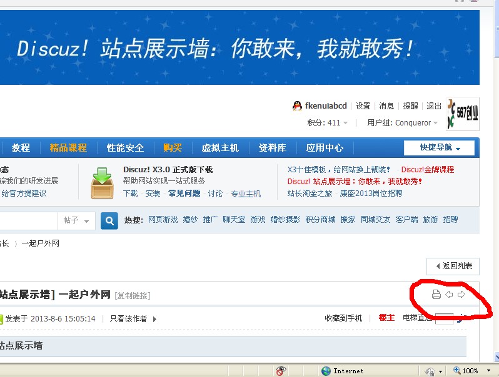Image resolution: width=499 pixels, height=377 pixels.
Task: Click the 只看该作者 link
Action: 129,318
